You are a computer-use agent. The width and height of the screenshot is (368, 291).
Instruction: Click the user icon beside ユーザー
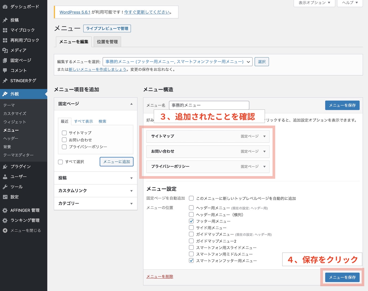5,177
